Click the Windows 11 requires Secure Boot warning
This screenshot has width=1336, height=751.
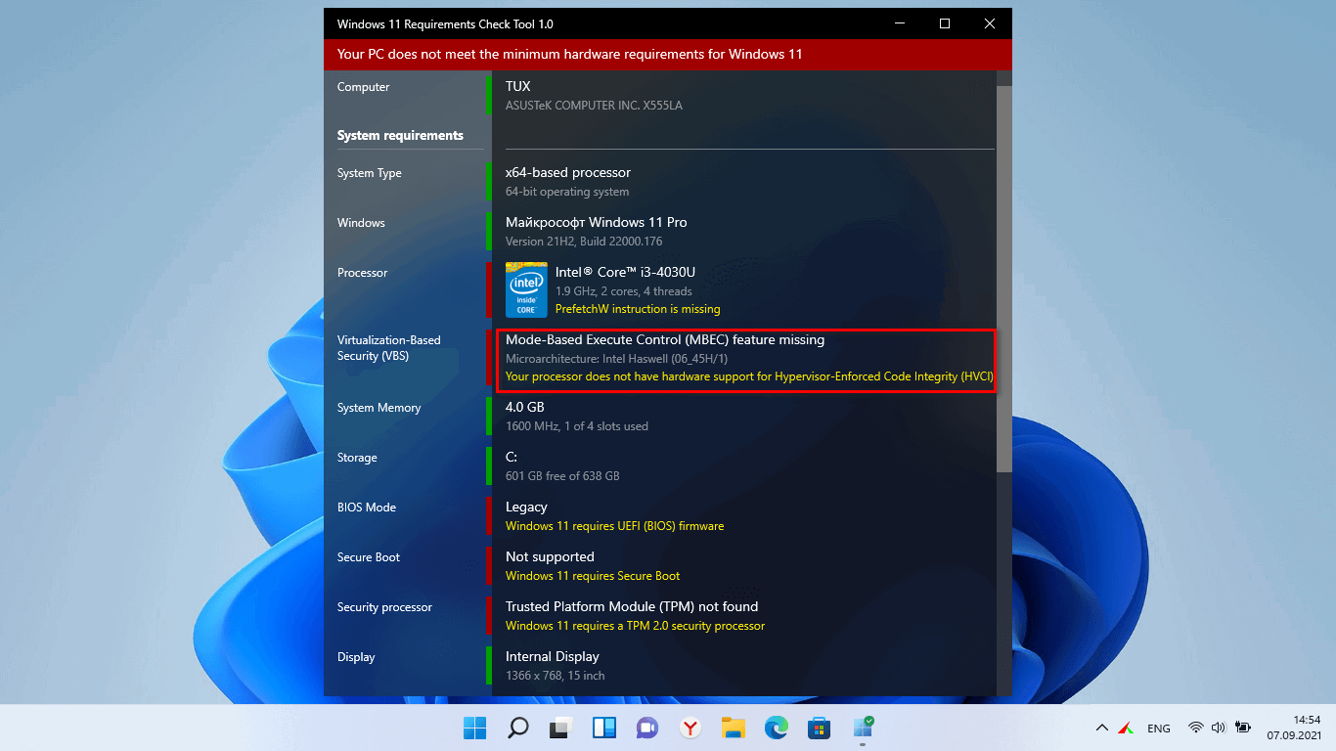(x=593, y=576)
